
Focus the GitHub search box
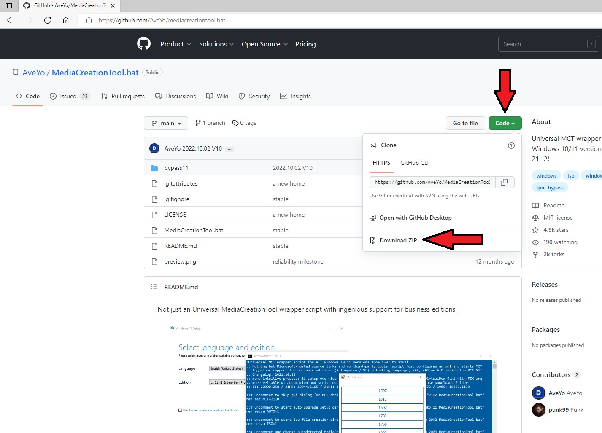click(x=548, y=44)
